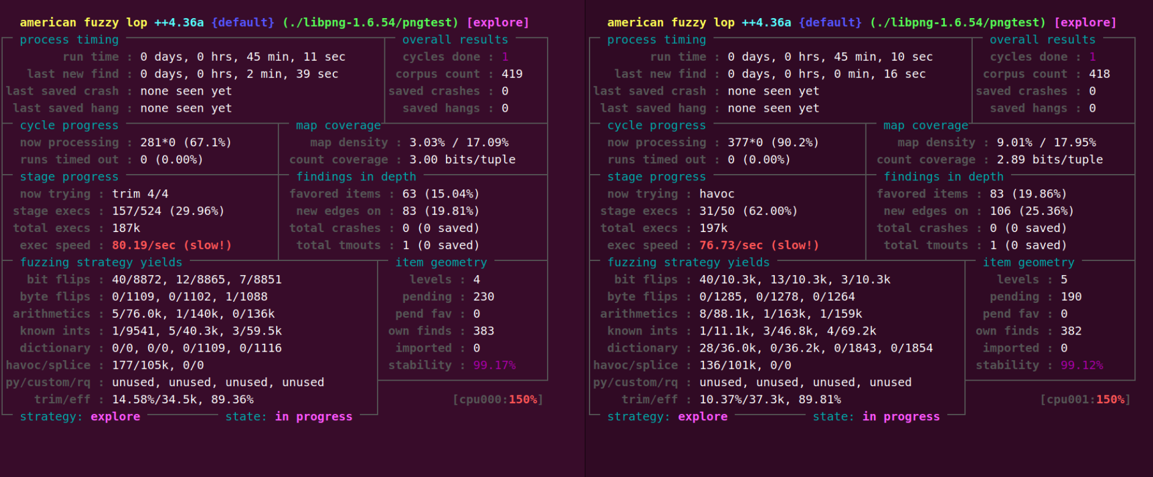The width and height of the screenshot is (1153, 477).
Task: Click last new find 0 min, 16 sec
Action: click(826, 74)
